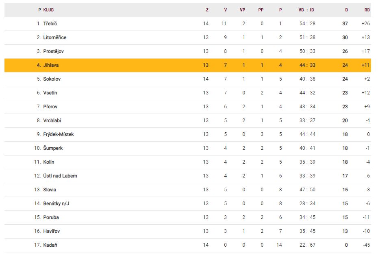Click the Přerov team name
This screenshot has width=380, height=254.
[50, 107]
